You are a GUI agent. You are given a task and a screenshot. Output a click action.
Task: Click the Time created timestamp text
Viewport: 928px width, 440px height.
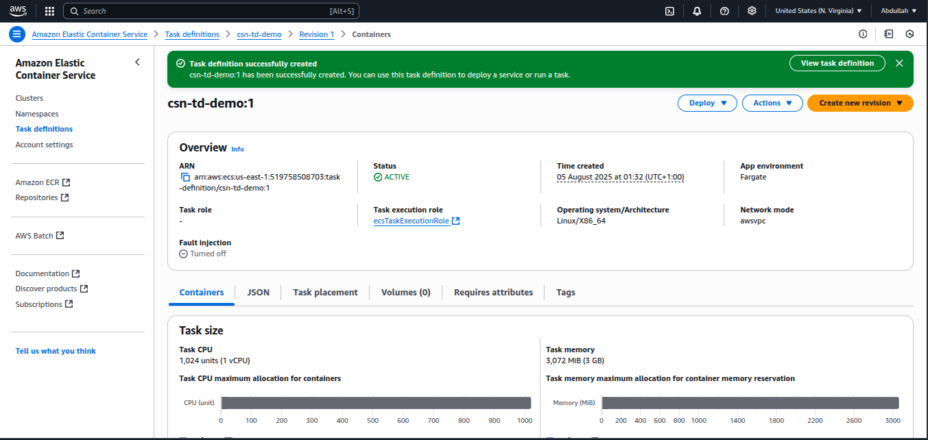621,177
